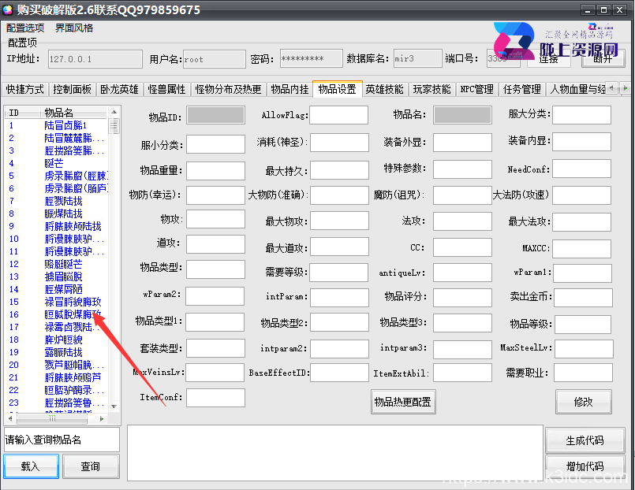Select item row with ID 19
The height and width of the screenshot is (490, 635).
pyautogui.click(x=57, y=352)
